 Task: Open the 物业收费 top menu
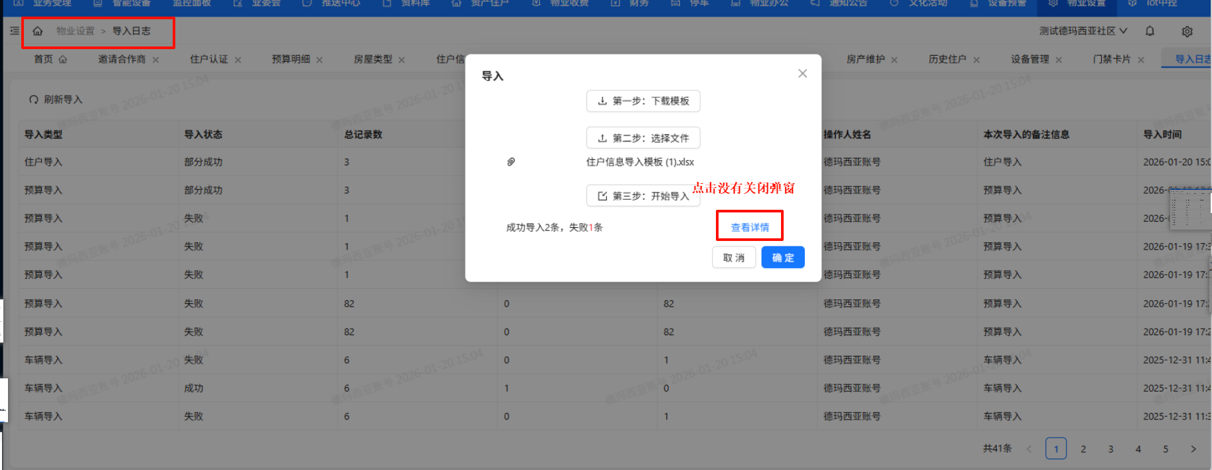(561, 3)
